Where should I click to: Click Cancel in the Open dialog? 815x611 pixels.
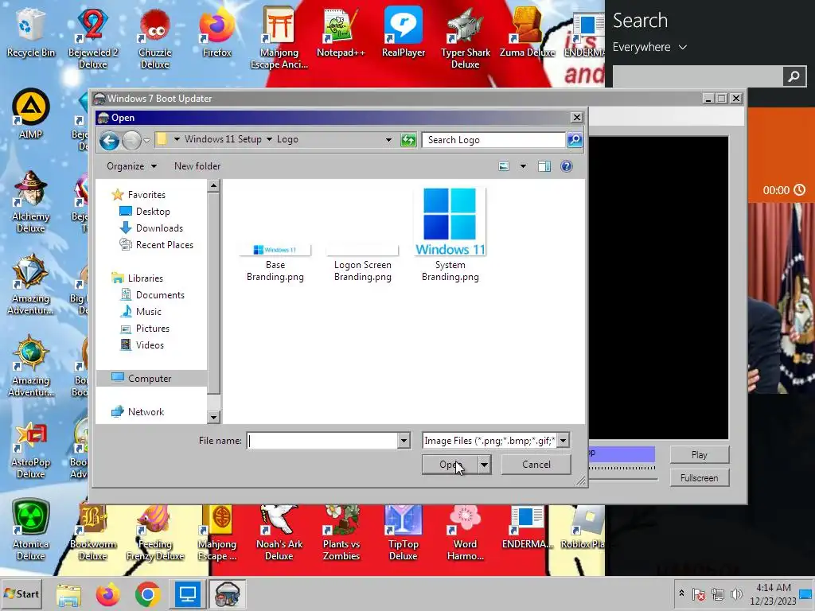[x=536, y=465]
